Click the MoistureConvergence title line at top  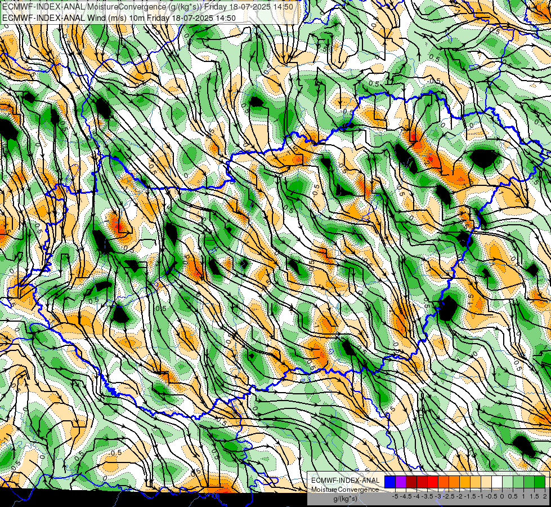tap(147, 6)
